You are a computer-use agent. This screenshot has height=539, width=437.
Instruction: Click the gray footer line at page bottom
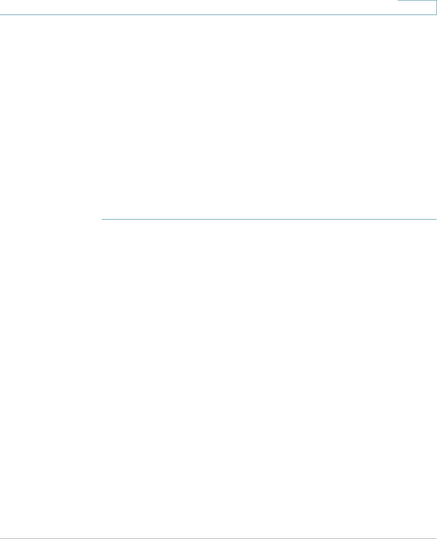218,538
